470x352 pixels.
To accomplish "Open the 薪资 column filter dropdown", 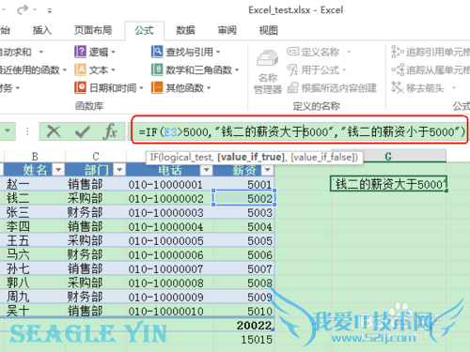I will click(x=268, y=170).
